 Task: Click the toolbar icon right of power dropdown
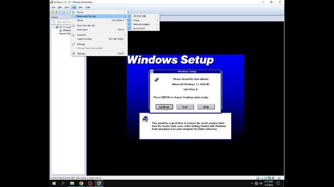pos(64,12)
